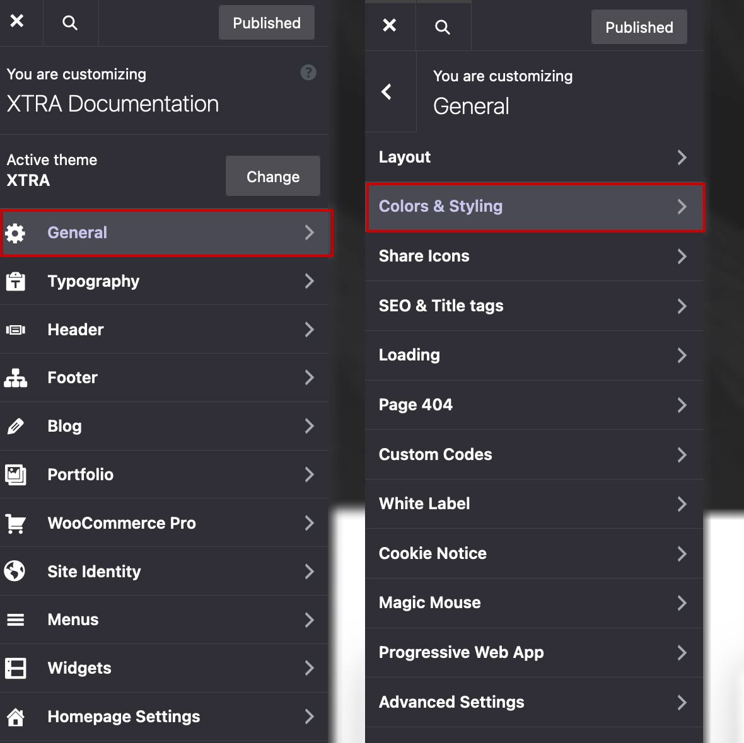
Task: Expand the Layout section chevron
Action: click(682, 158)
